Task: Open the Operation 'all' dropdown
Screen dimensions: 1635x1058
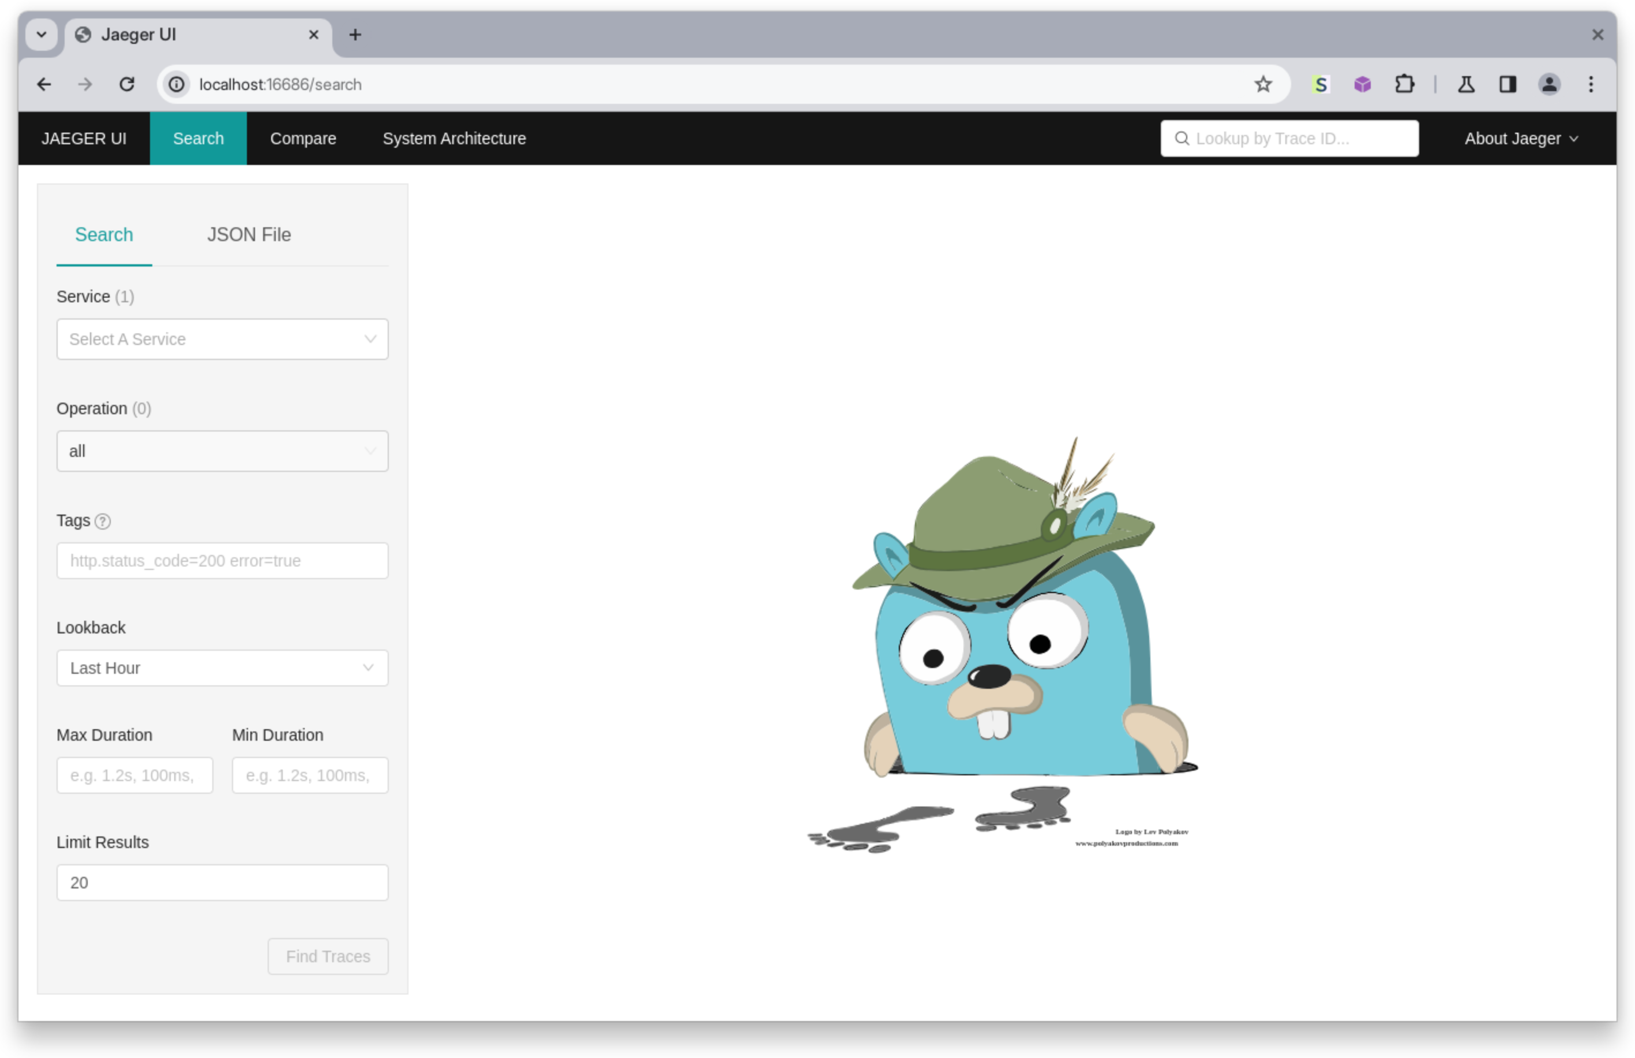Action: (x=223, y=451)
